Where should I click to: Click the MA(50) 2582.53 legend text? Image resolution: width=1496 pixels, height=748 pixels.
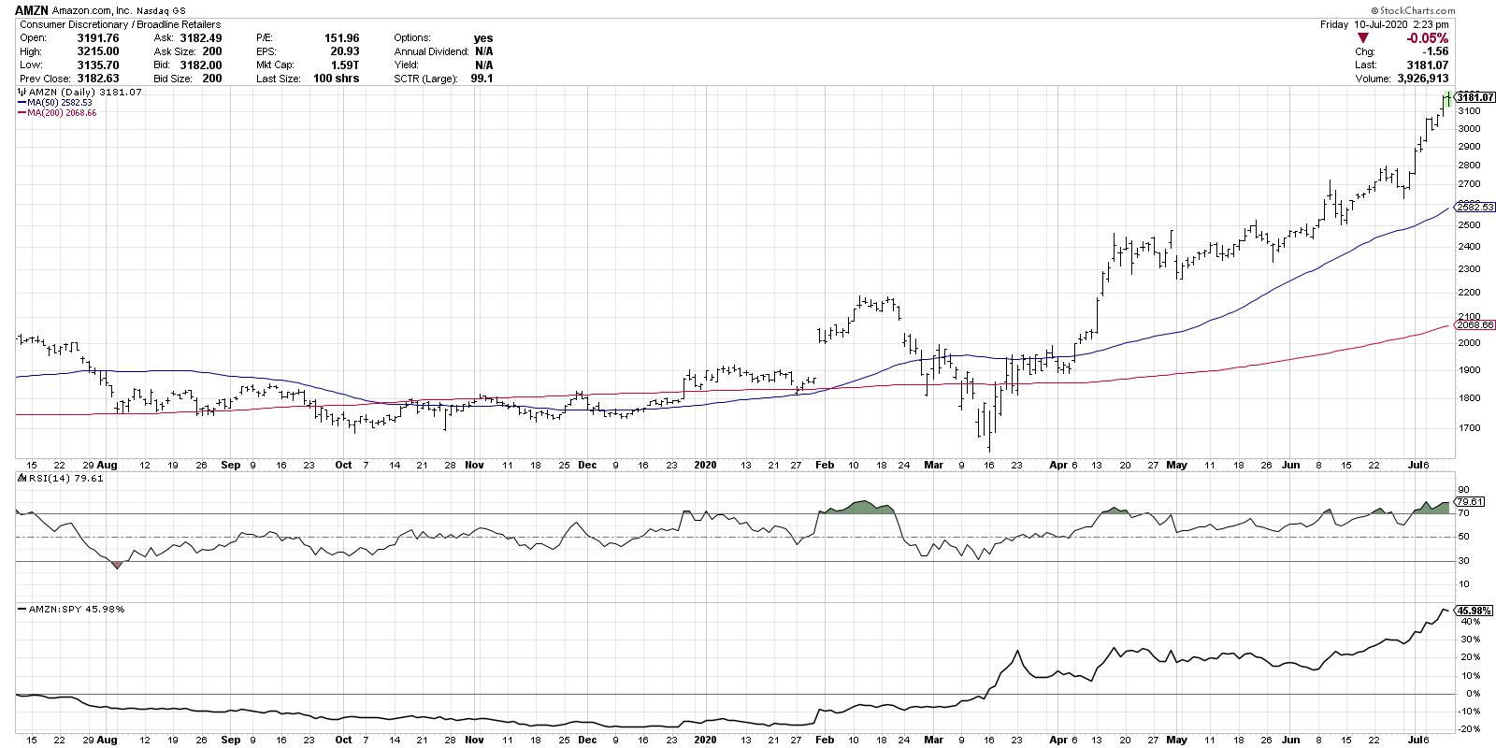click(60, 103)
